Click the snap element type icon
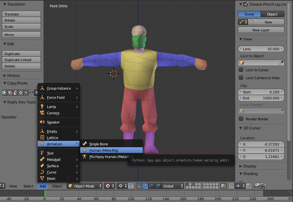 click(240, 186)
